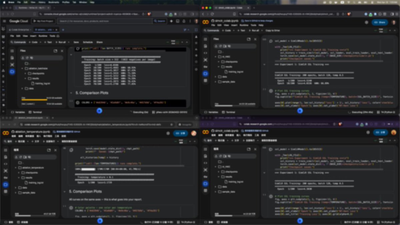Upload file icon in Google Cloud Files panel
This screenshot has height=225, width=400.
[x=23, y=58]
